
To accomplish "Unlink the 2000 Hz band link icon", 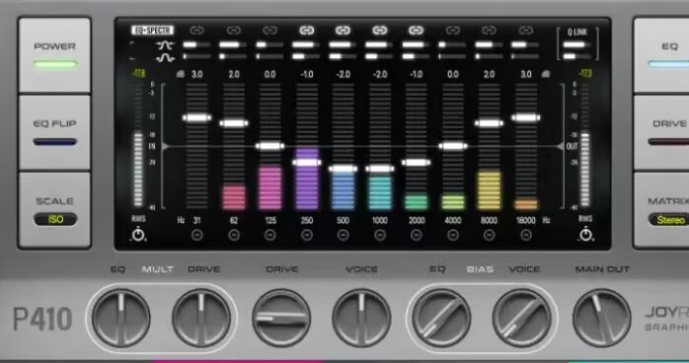I will (x=417, y=31).
